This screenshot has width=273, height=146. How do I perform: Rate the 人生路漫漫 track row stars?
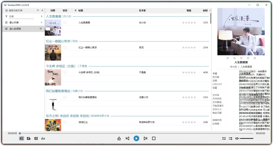point(189,22)
